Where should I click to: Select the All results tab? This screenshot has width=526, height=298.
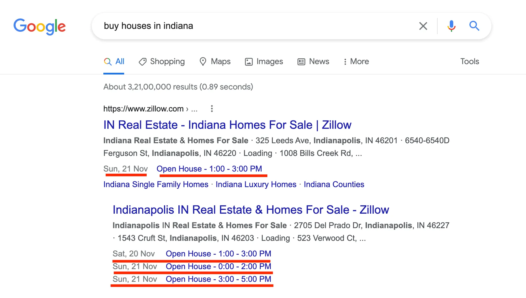114,62
